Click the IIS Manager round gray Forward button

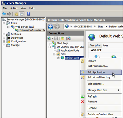(x=57, y=27)
